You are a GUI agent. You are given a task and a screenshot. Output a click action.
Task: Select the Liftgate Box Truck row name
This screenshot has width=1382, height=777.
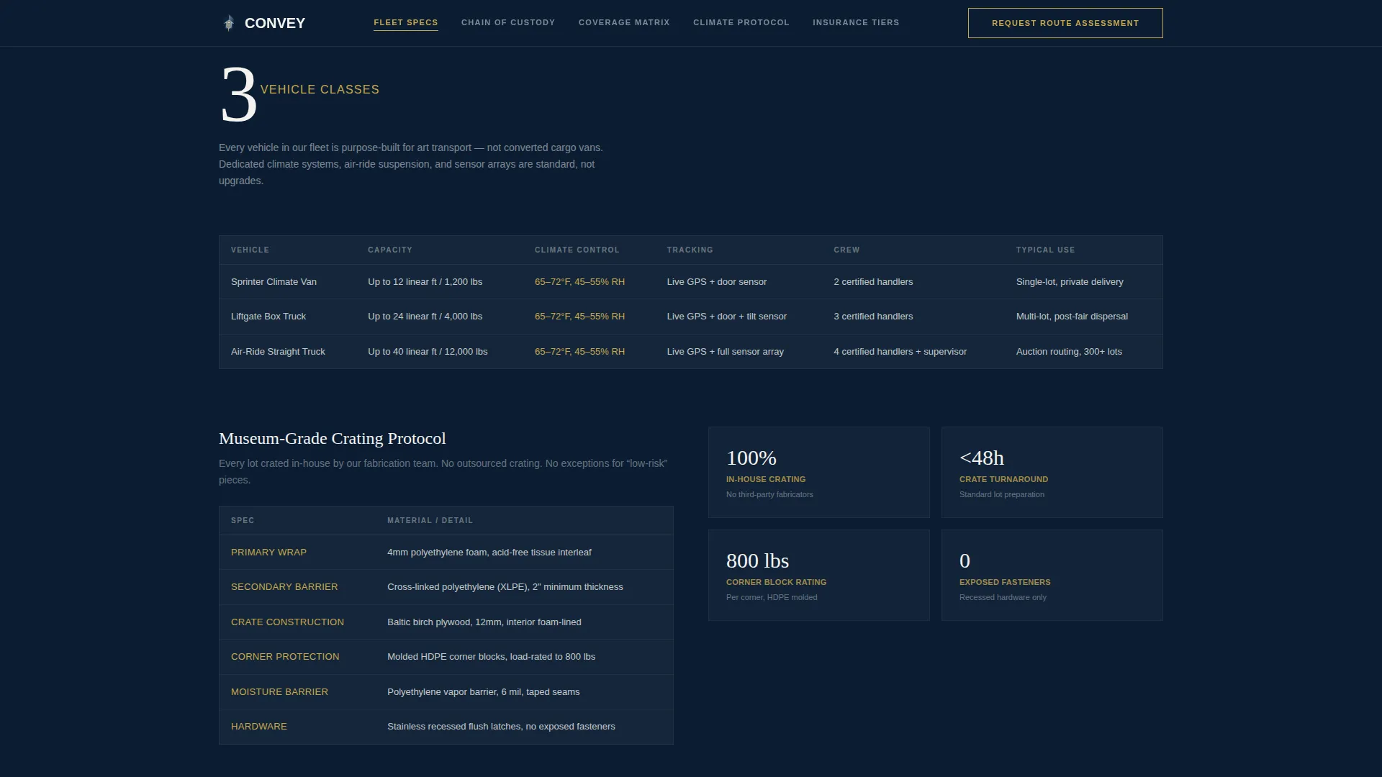268,317
